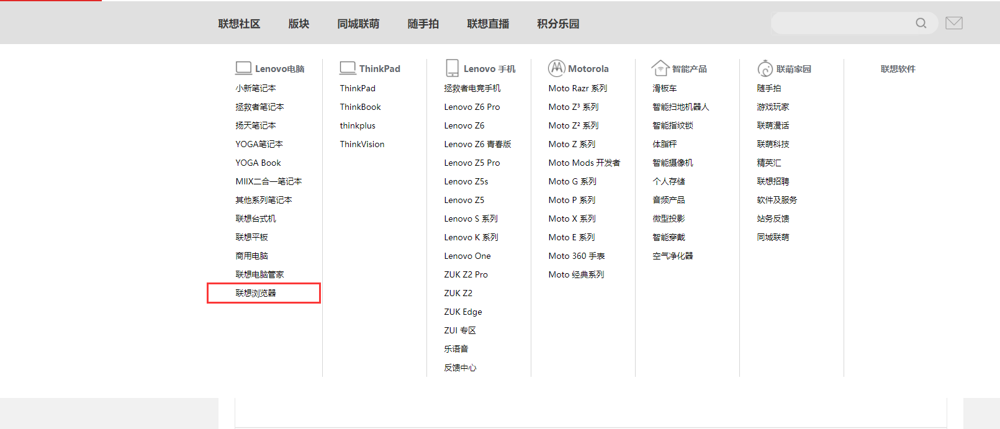Image resolution: width=1000 pixels, height=429 pixels.
Task: Open 联想平板 link
Action: 251,237
